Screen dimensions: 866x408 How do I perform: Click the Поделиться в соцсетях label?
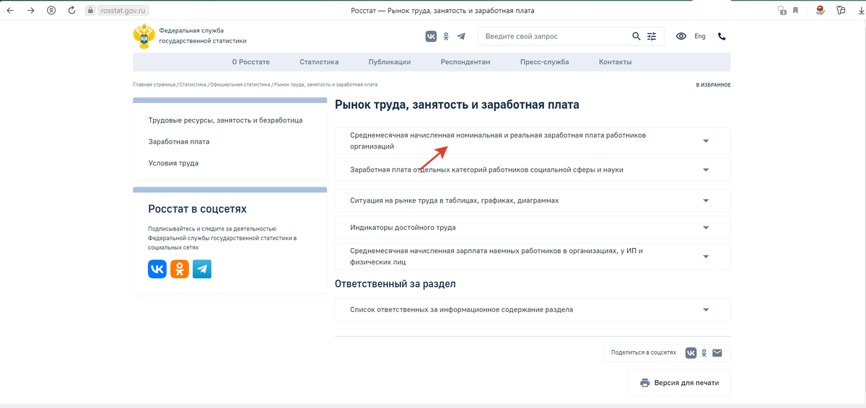[644, 352]
